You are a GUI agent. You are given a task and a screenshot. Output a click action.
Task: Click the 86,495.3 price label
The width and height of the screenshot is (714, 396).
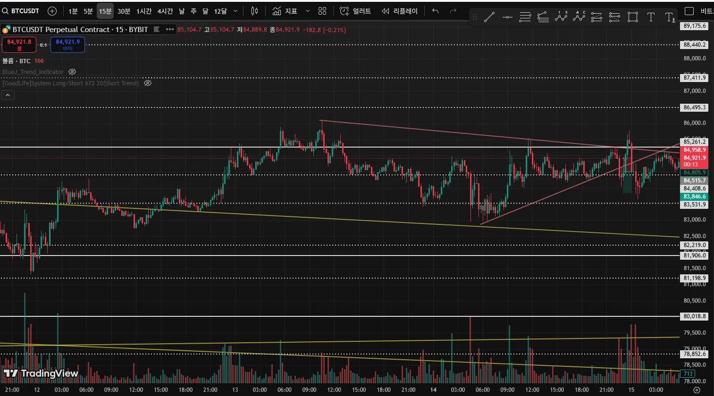695,107
